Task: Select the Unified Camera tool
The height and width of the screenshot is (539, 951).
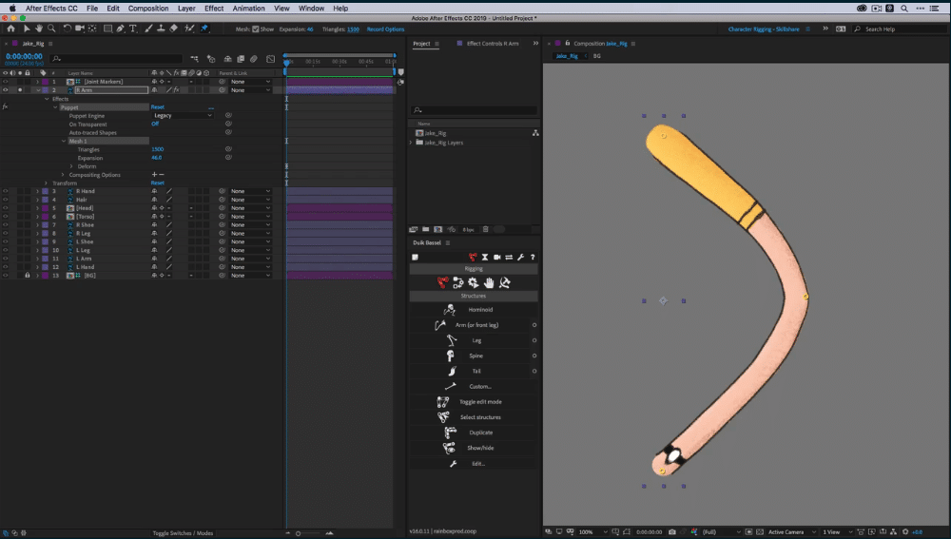Action: click(x=80, y=29)
